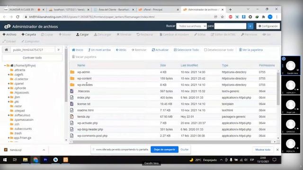This screenshot has height=170, width=303.
Task: Collapse the /home root tree node
Action: (x=5, y=66)
